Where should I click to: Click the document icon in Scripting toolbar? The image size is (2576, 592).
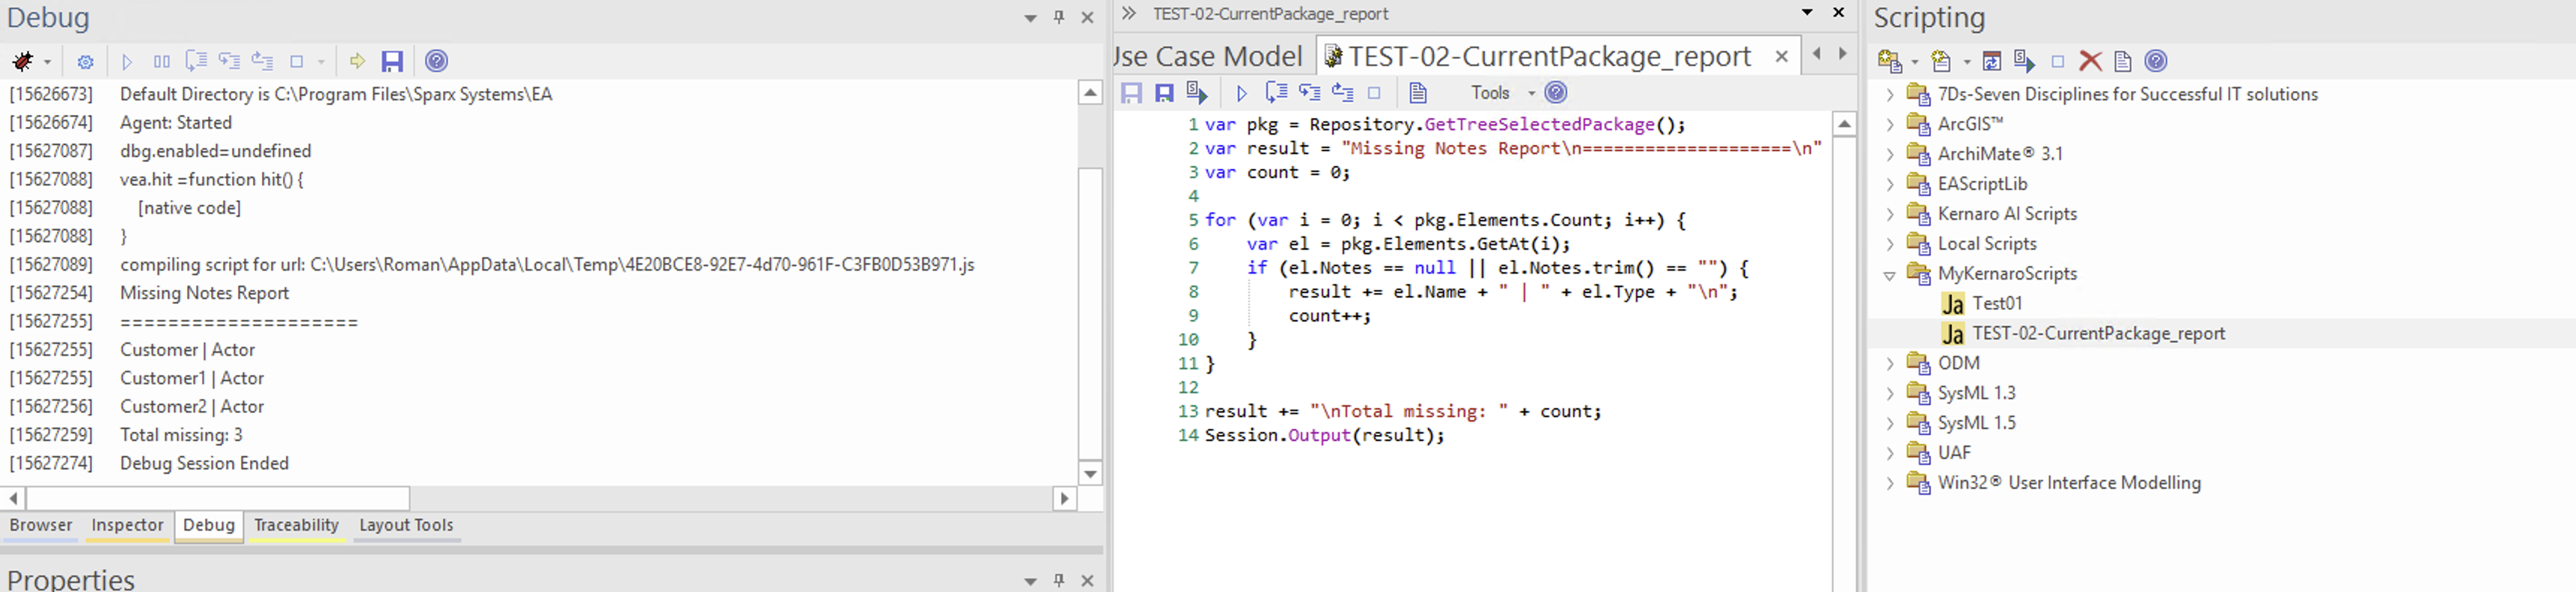click(x=2122, y=62)
